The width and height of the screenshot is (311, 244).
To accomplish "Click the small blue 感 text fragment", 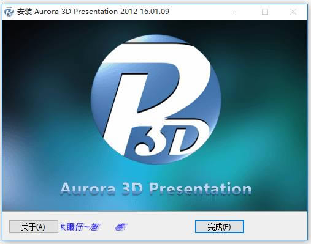I will point(121,227).
